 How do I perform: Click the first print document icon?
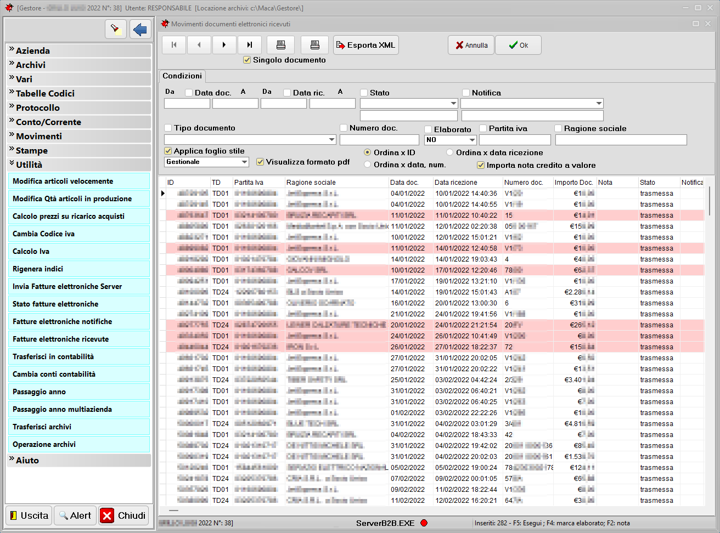[x=280, y=45]
